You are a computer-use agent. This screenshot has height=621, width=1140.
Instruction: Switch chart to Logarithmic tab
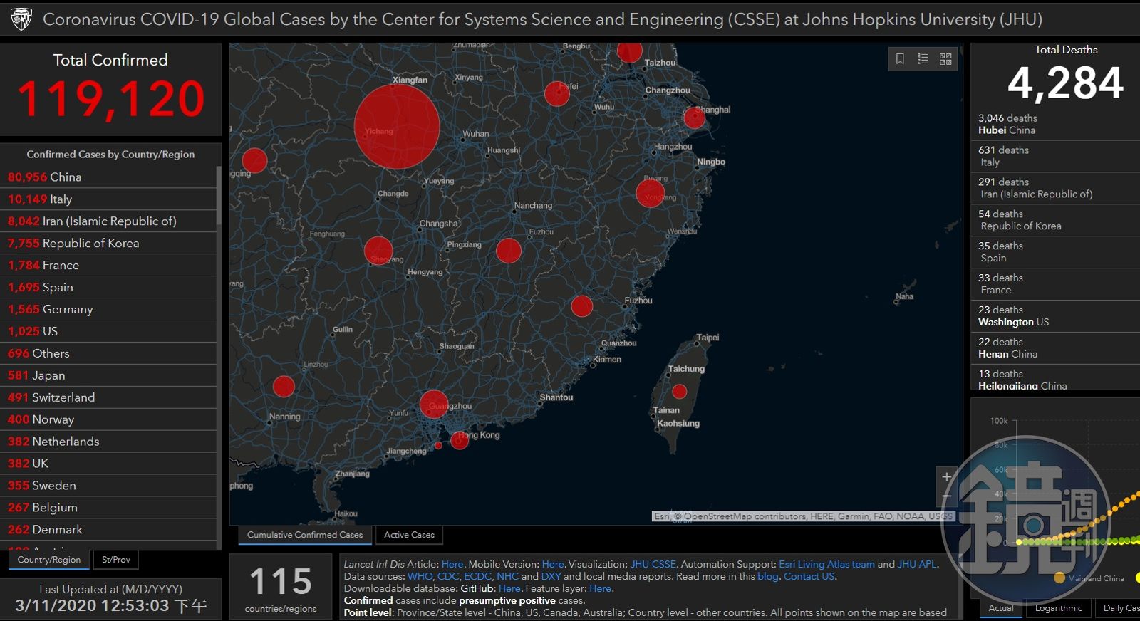[1058, 608]
